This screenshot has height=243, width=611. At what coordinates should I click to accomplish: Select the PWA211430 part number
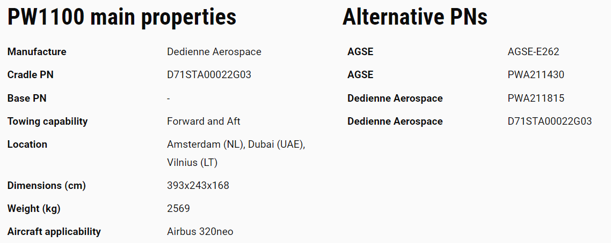point(536,75)
